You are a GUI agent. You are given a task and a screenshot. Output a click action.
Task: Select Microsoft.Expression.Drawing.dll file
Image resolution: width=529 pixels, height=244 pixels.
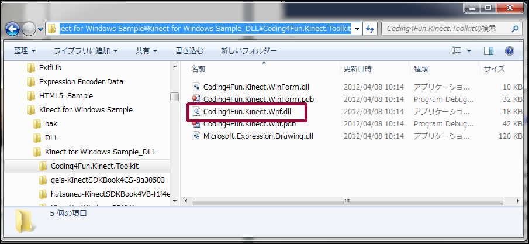pos(258,136)
